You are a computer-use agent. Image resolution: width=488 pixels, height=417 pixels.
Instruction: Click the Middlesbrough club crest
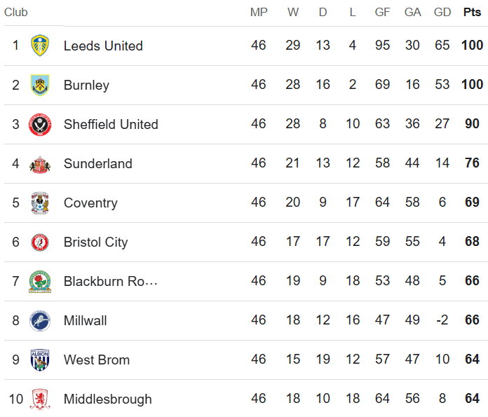[x=40, y=399]
